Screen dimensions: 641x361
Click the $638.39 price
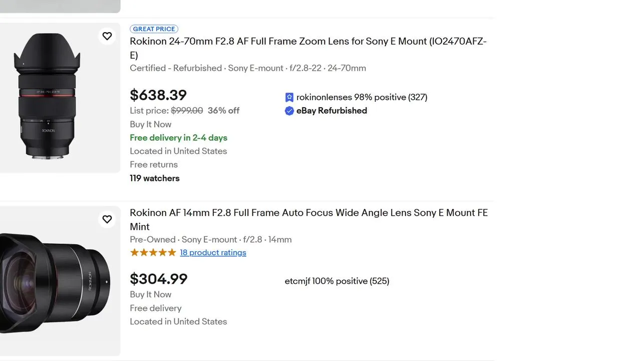pyautogui.click(x=158, y=95)
